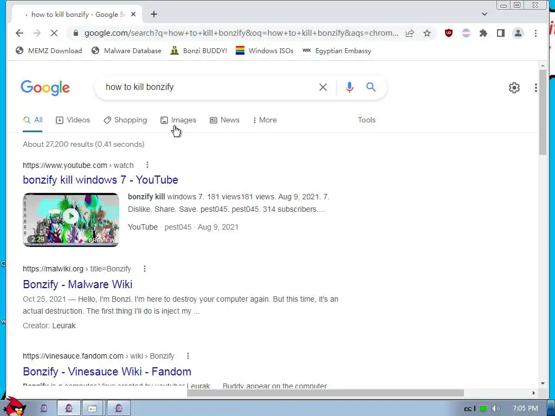Click the address bar URL

pos(241,33)
